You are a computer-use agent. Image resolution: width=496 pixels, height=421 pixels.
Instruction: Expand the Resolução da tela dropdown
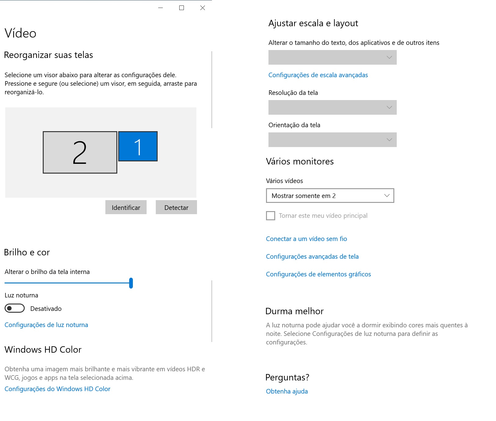click(x=332, y=107)
